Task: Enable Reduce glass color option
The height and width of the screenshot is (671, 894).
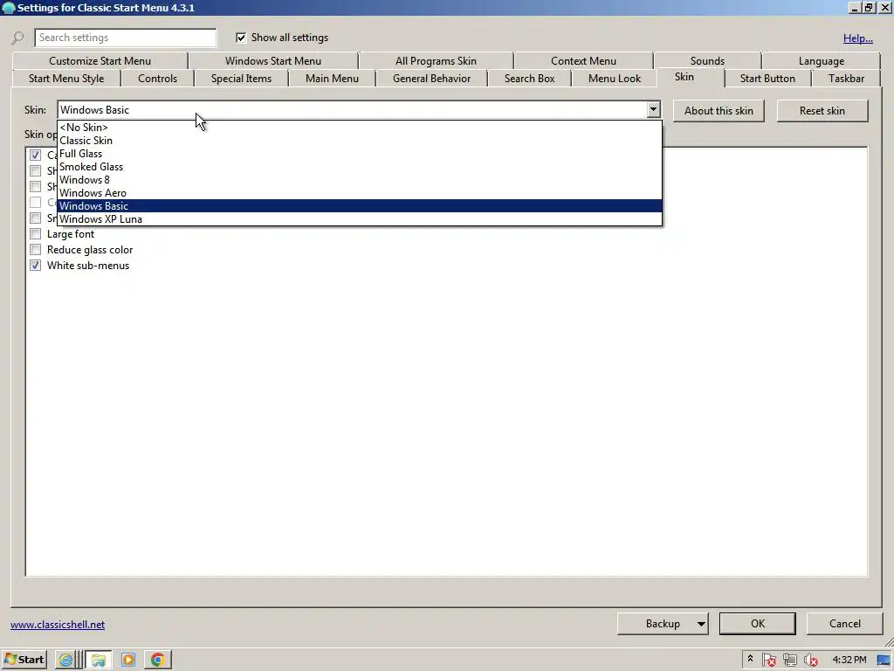Action: 35,250
